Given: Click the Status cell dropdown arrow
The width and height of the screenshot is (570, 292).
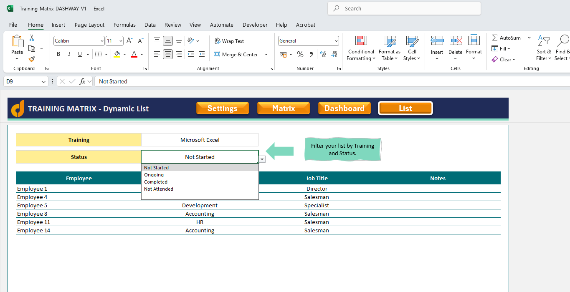Looking at the screenshot, I should click(x=262, y=159).
